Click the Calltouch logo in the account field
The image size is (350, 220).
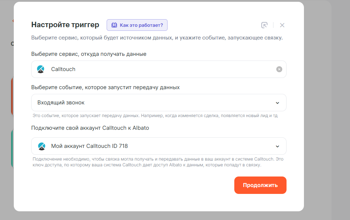(x=42, y=146)
